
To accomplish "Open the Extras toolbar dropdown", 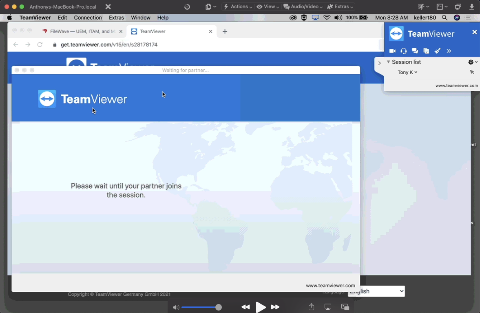I will (x=340, y=7).
